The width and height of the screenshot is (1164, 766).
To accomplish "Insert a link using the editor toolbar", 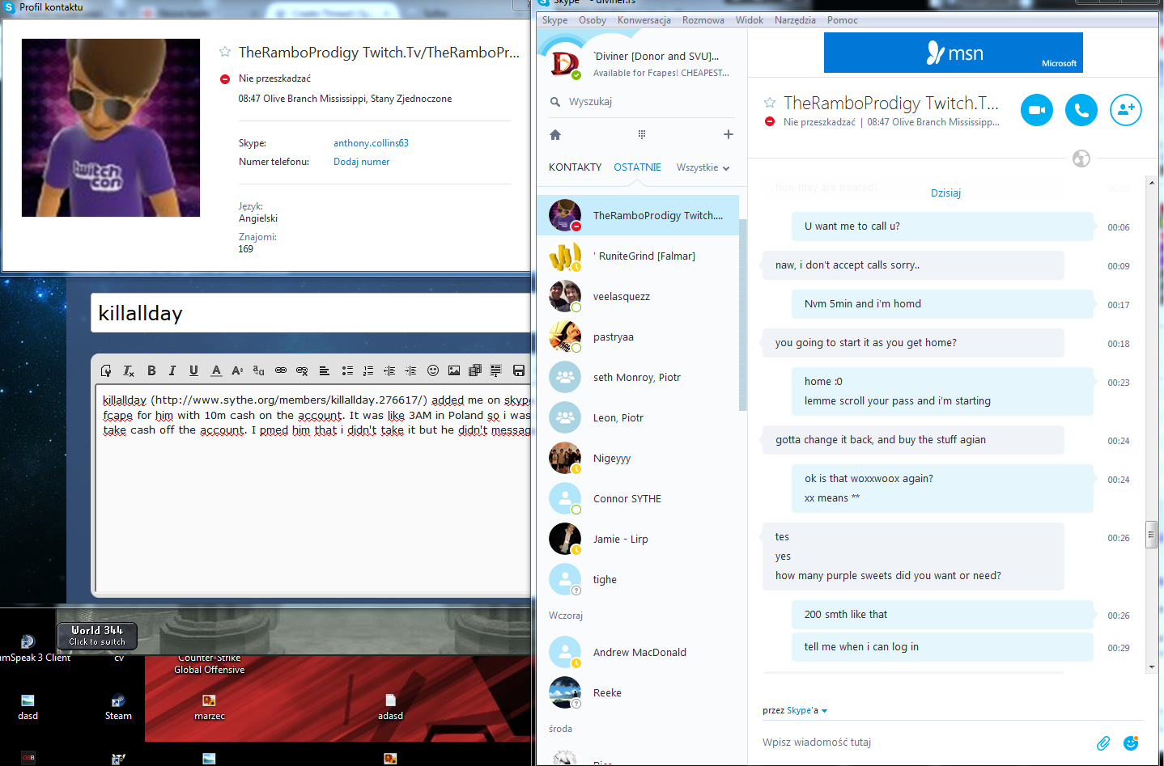I will point(281,370).
